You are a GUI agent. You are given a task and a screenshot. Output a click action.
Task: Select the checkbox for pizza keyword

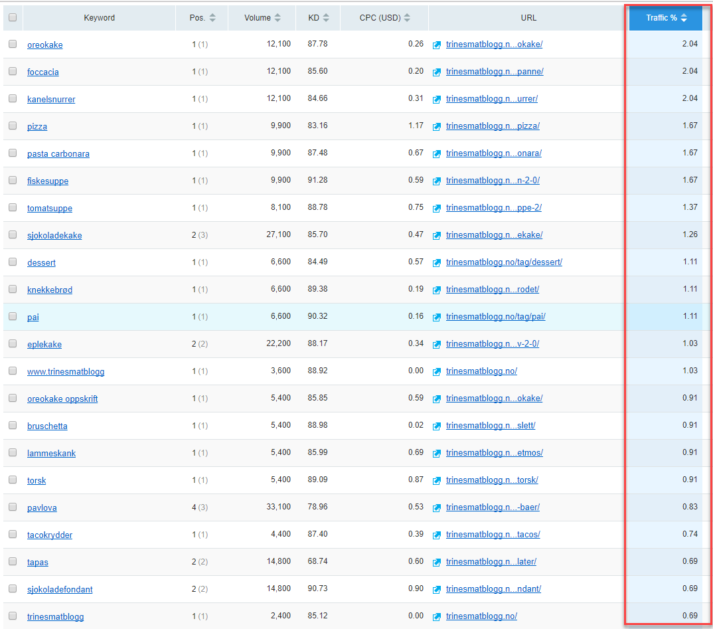(13, 126)
